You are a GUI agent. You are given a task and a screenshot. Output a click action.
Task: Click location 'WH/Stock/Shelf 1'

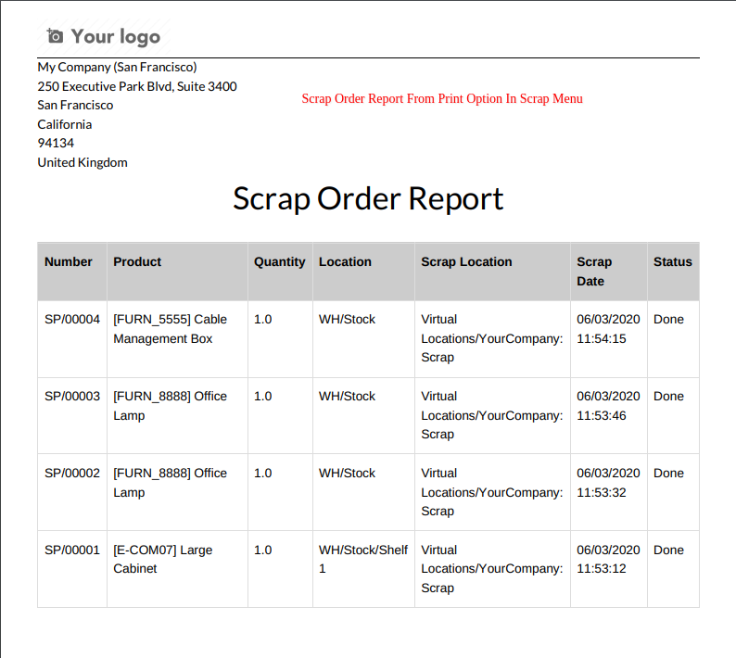point(363,560)
